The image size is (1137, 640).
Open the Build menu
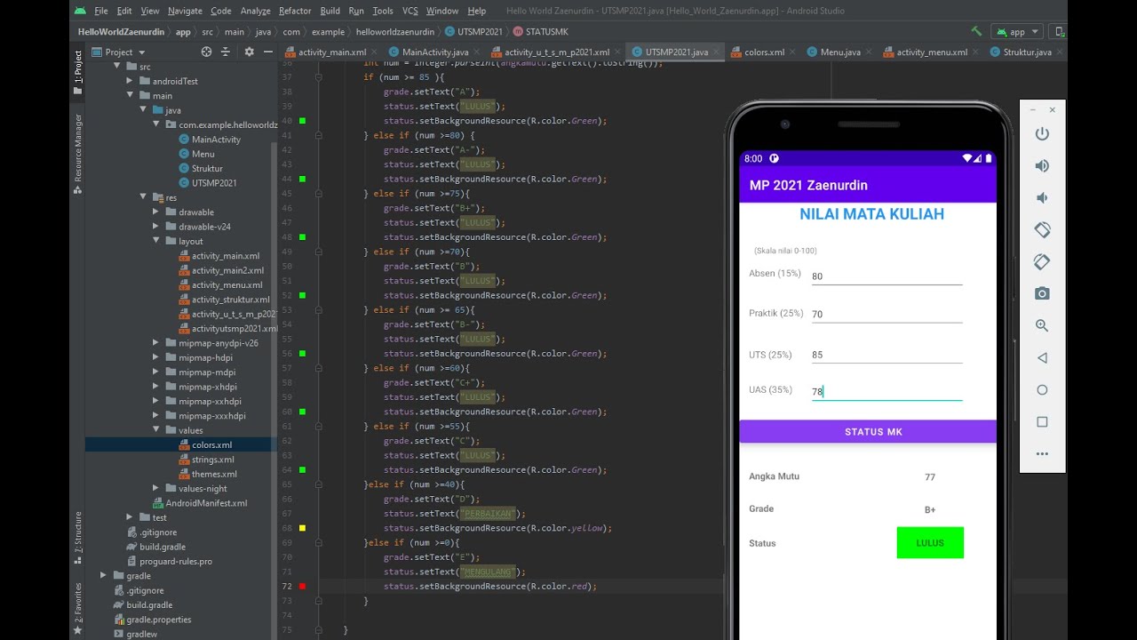pos(330,11)
